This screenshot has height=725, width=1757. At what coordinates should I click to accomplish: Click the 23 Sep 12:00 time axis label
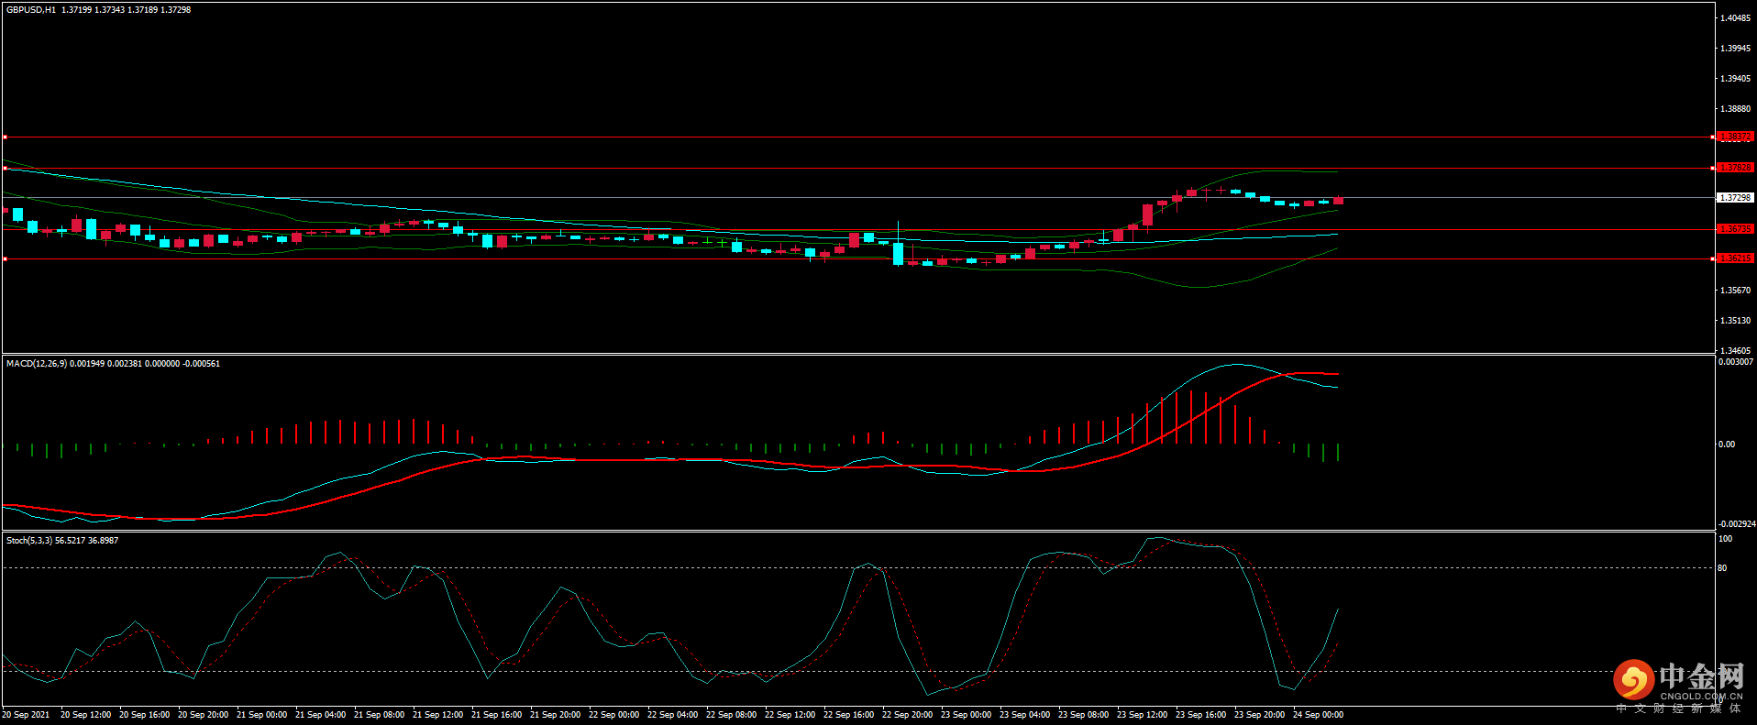[x=1142, y=715]
